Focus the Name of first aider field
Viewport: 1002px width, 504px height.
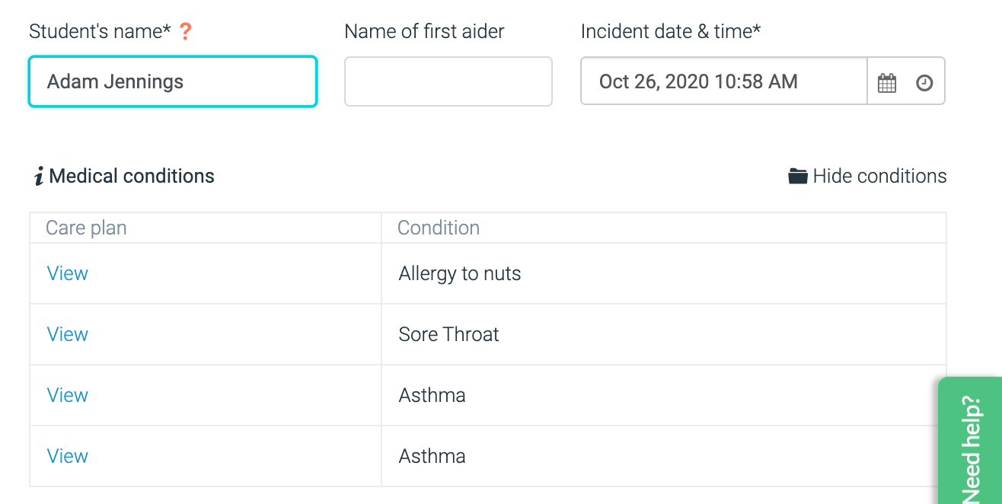(448, 81)
